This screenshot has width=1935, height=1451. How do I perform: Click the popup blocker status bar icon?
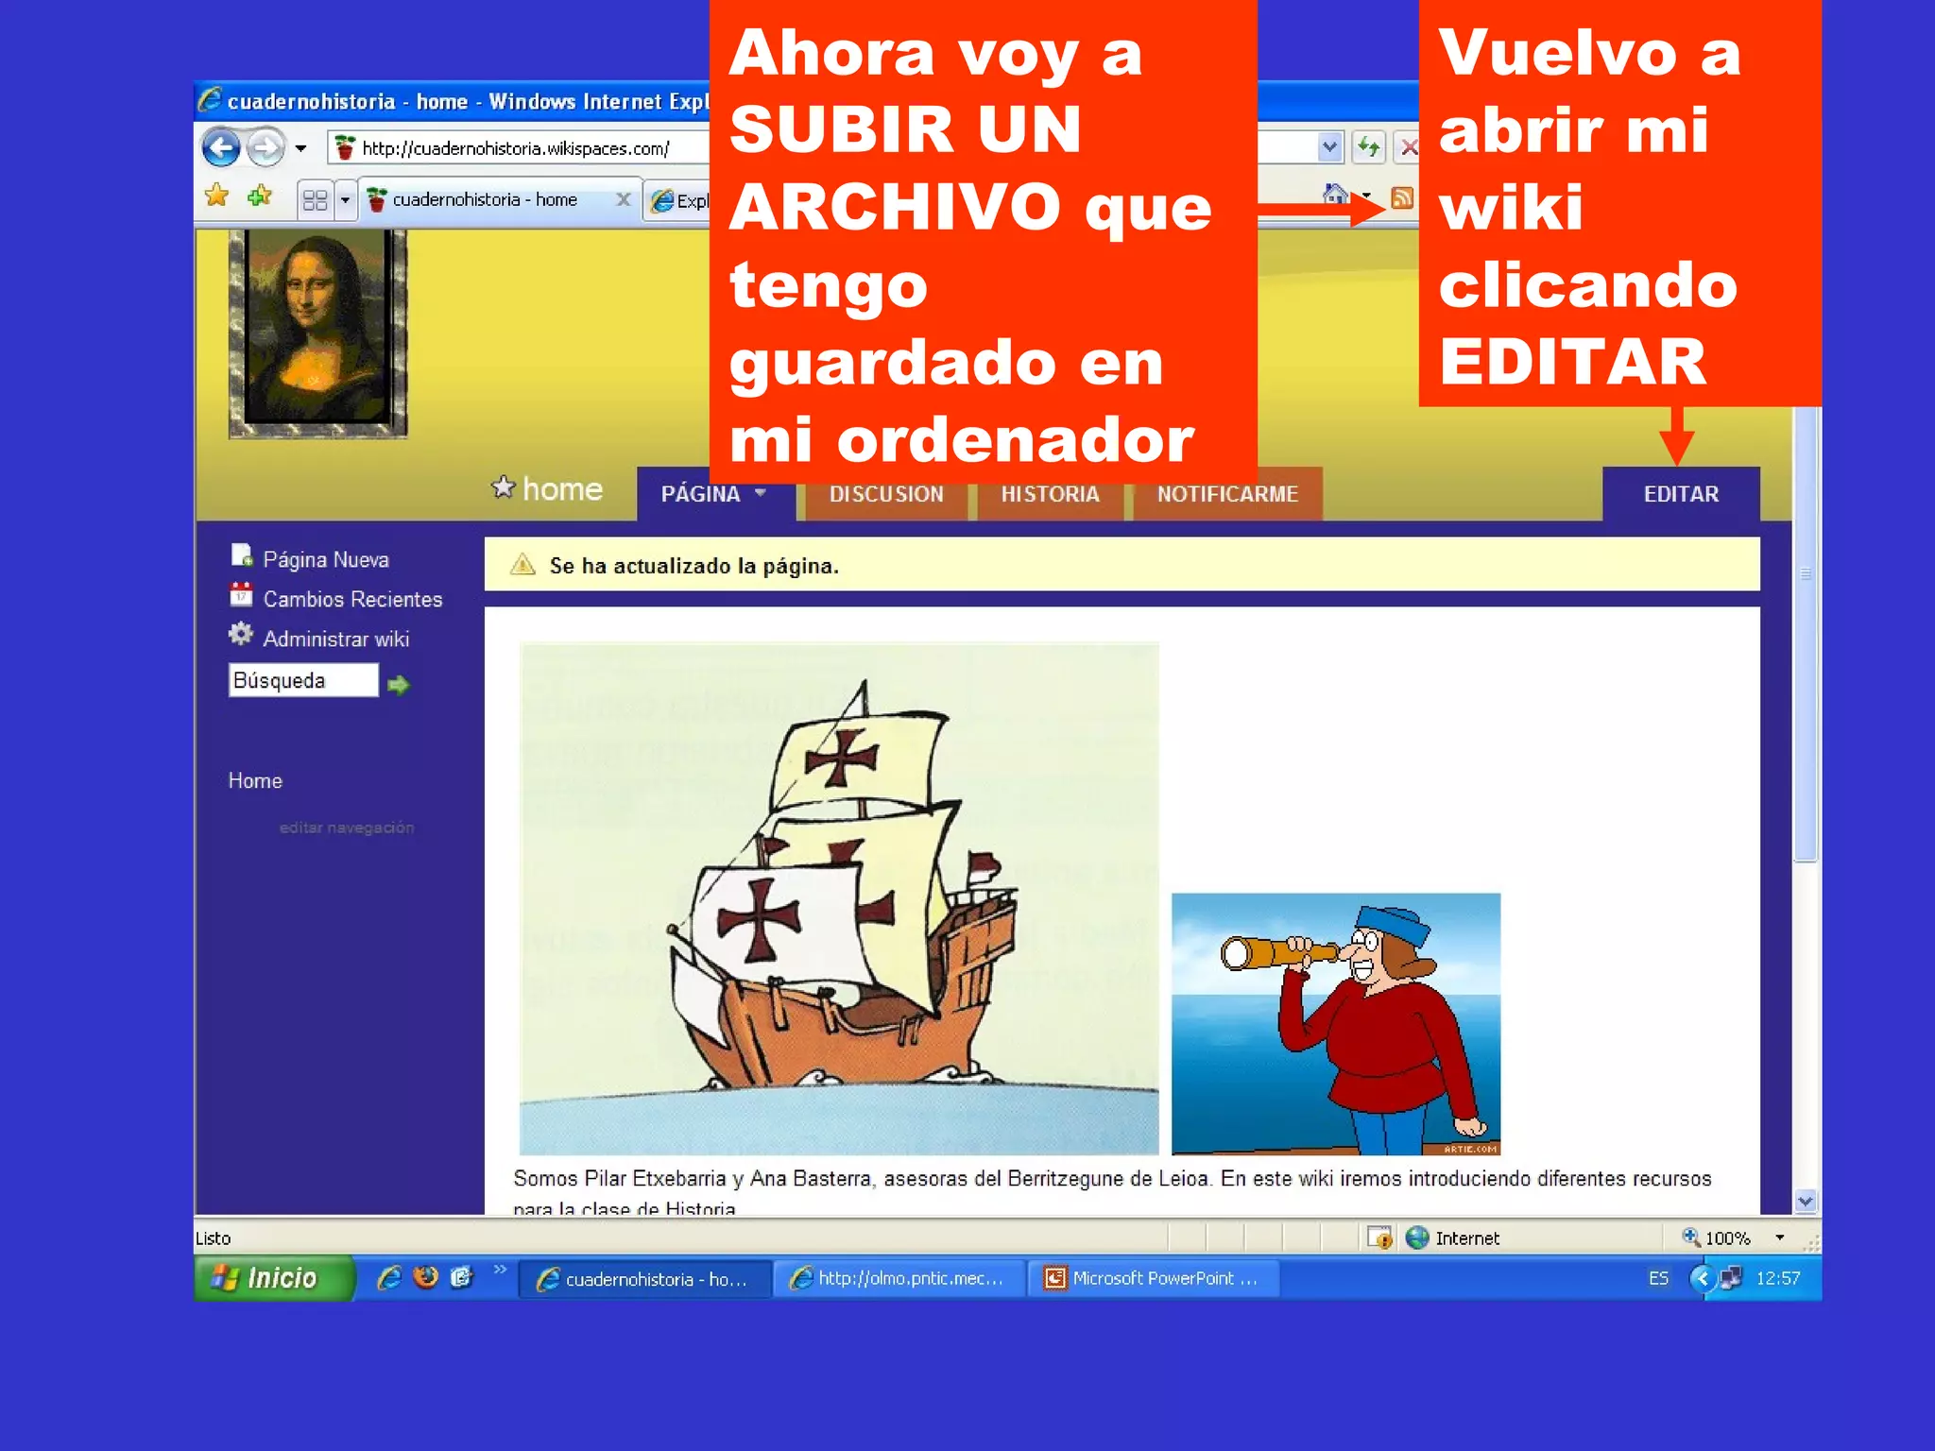[x=1380, y=1238]
